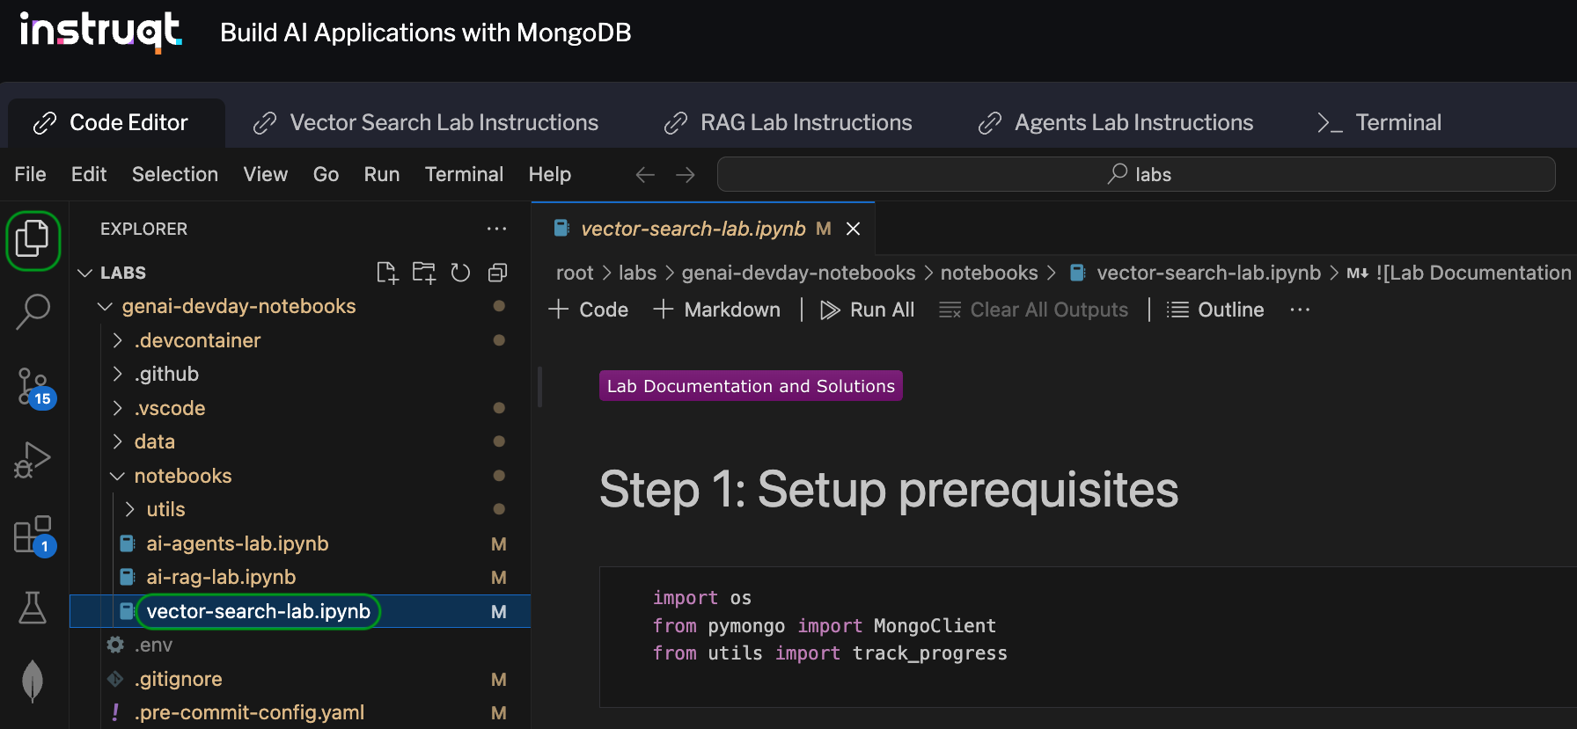This screenshot has height=729, width=1577.
Task: Expand the .github folder
Action: (x=117, y=374)
